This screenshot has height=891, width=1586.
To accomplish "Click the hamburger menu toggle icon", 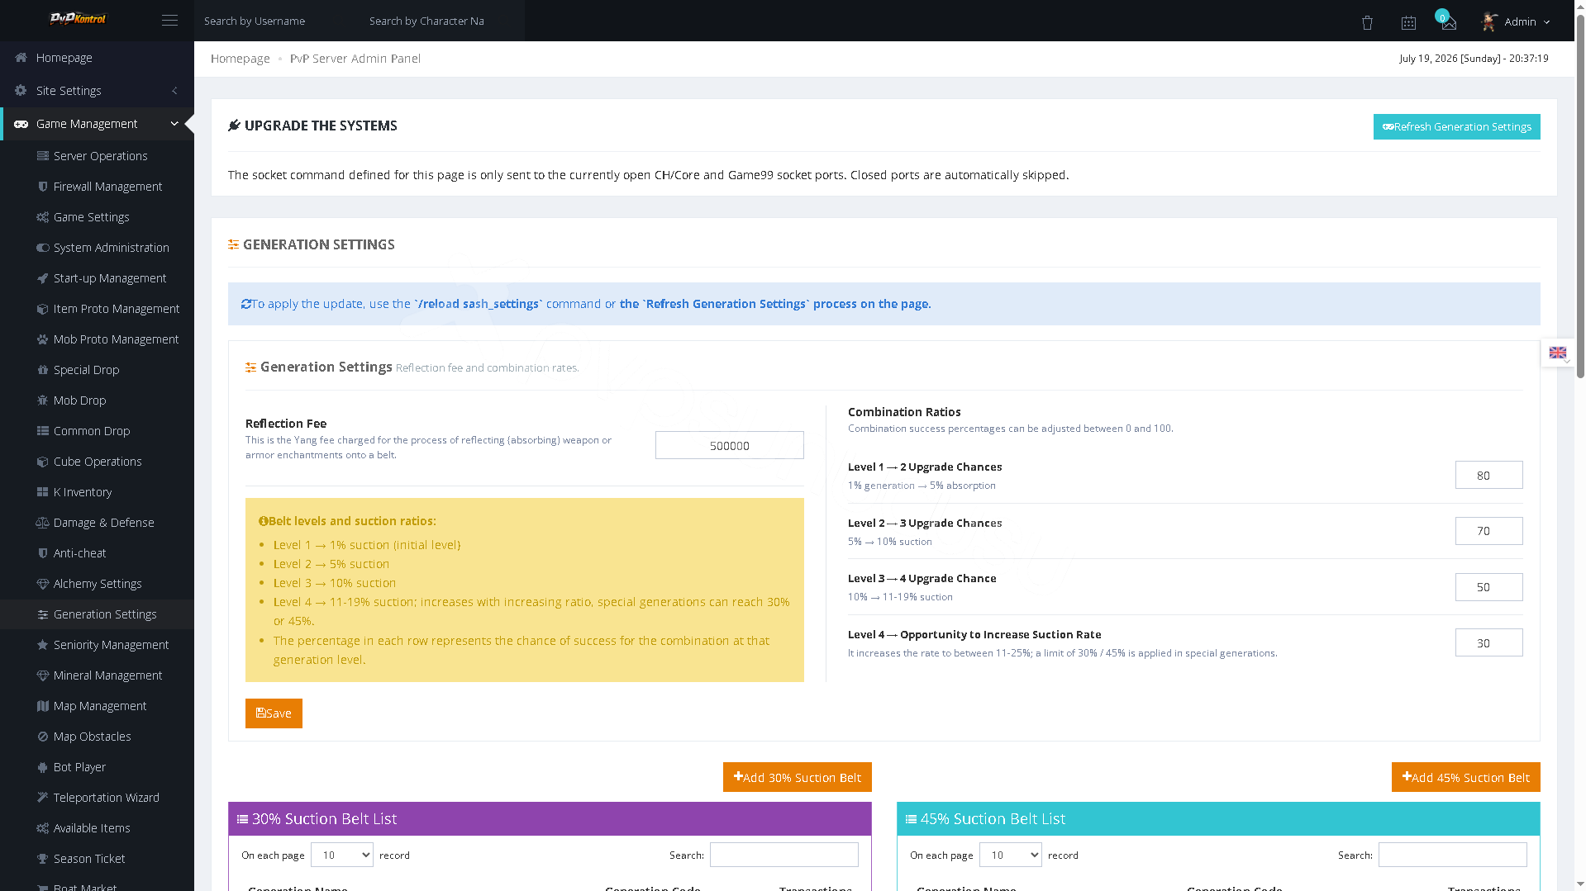I will (x=169, y=21).
